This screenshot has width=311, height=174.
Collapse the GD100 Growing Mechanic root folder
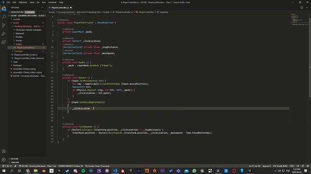click(27, 15)
